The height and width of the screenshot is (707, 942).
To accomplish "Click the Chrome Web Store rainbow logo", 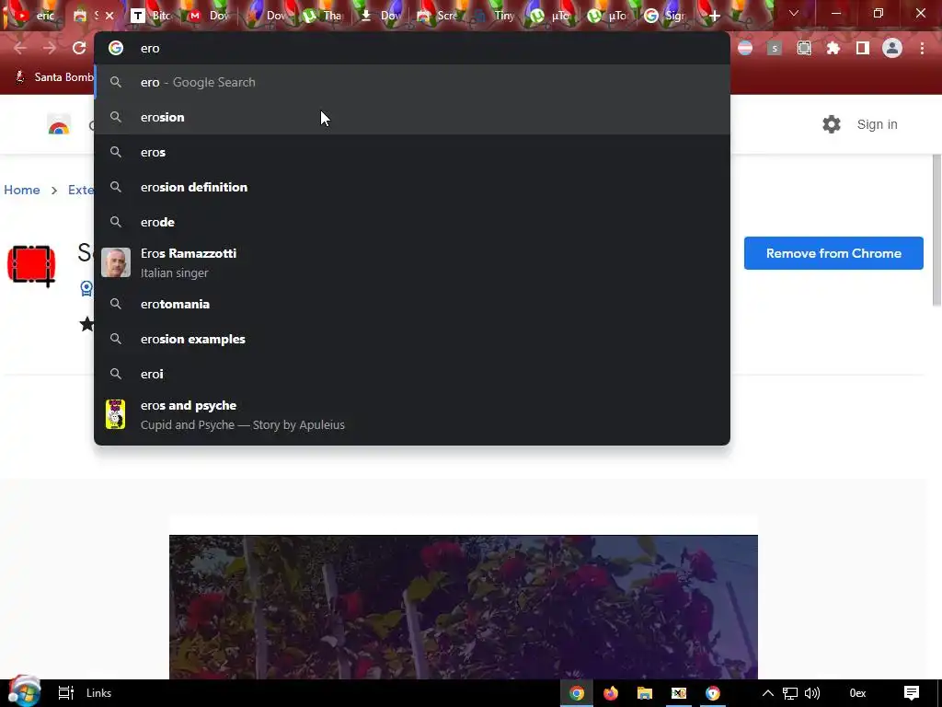I will pos(59,124).
